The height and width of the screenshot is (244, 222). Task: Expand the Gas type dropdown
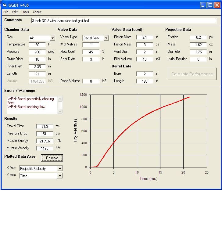52,38
